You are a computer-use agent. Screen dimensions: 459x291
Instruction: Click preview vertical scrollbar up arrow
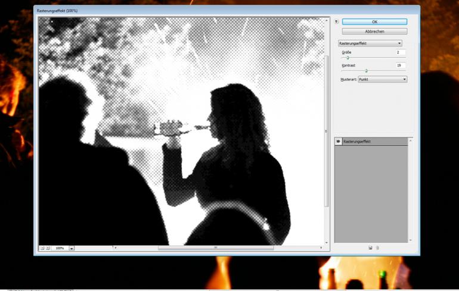pyautogui.click(x=327, y=20)
